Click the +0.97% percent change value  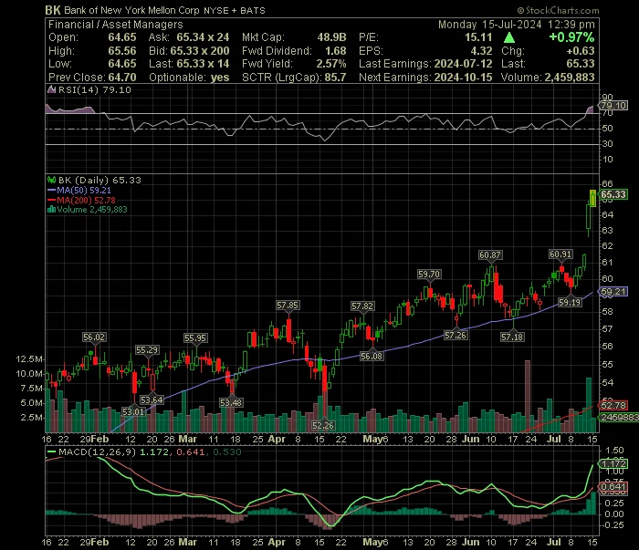click(x=571, y=37)
